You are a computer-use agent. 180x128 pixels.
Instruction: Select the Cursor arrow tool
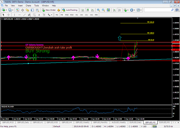click(3, 15)
